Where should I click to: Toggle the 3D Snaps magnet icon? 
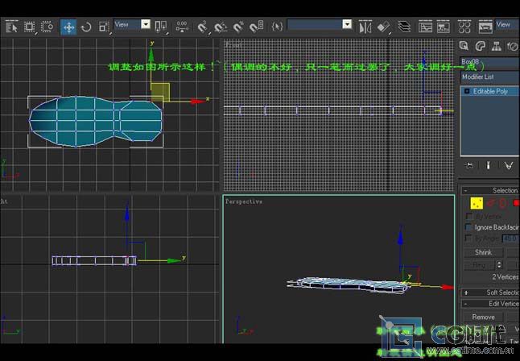pos(202,27)
